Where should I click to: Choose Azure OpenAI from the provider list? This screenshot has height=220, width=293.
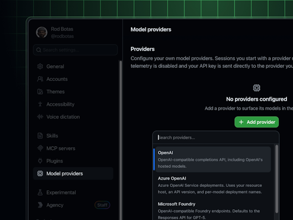213,185
